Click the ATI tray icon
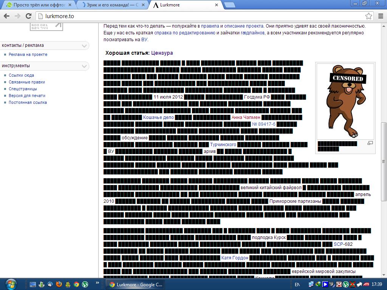The image size is (387, 290). tap(366, 285)
